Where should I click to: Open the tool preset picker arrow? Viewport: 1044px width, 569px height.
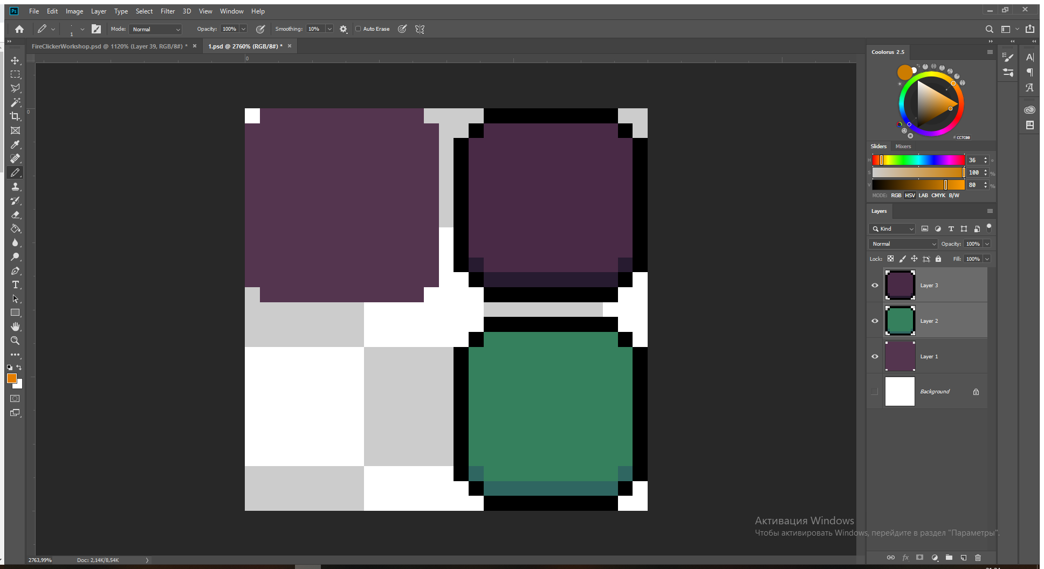pyautogui.click(x=53, y=29)
